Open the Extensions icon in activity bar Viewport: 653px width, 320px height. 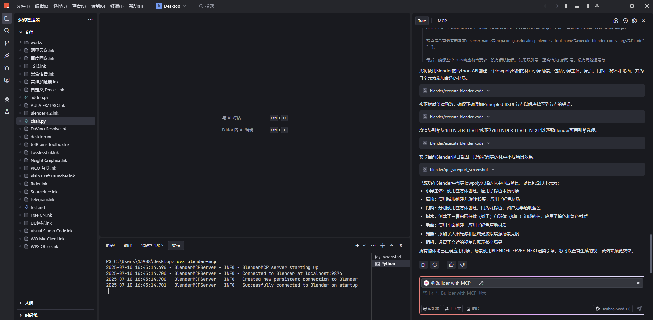pyautogui.click(x=7, y=99)
